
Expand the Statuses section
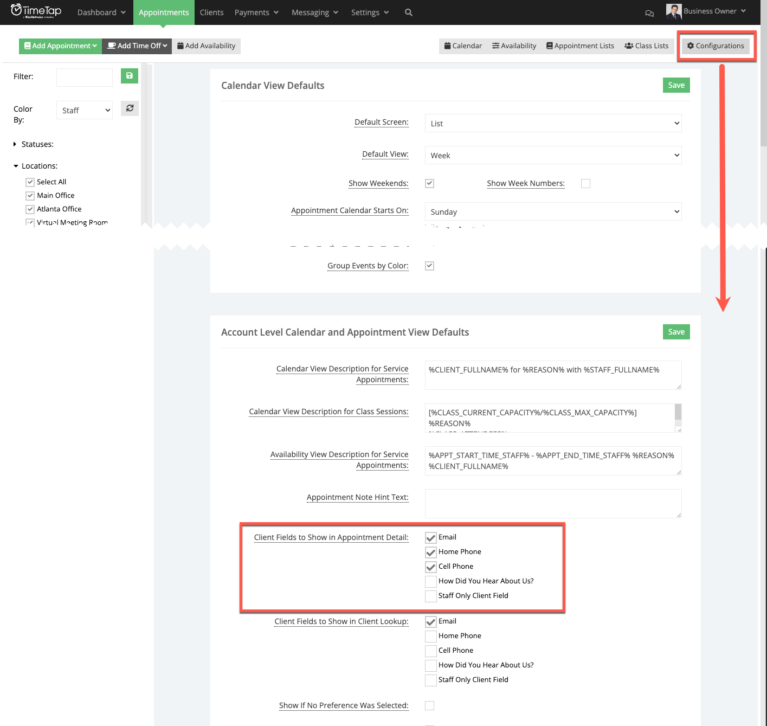14,144
